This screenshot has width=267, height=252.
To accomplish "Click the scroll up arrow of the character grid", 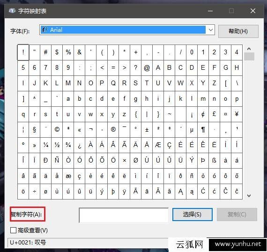I will (249, 49).
